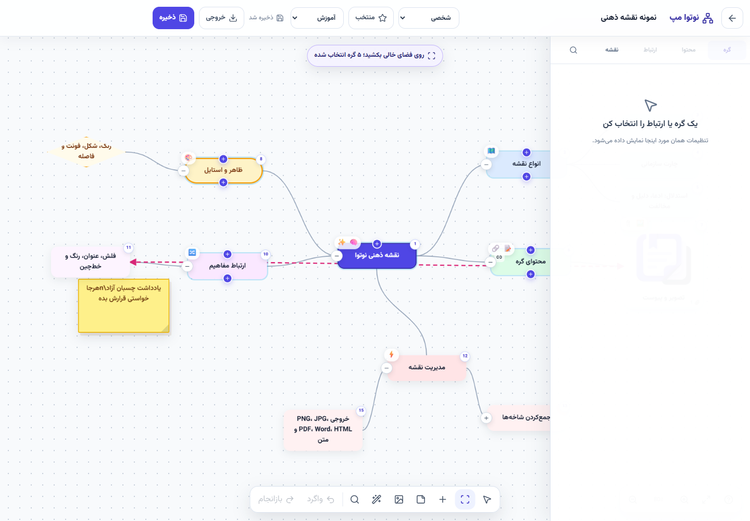This screenshot has height=521, width=750.
Task: Click the خروجی export button
Action: tap(221, 18)
